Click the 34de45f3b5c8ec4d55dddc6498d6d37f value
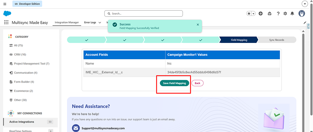 tap(194, 73)
